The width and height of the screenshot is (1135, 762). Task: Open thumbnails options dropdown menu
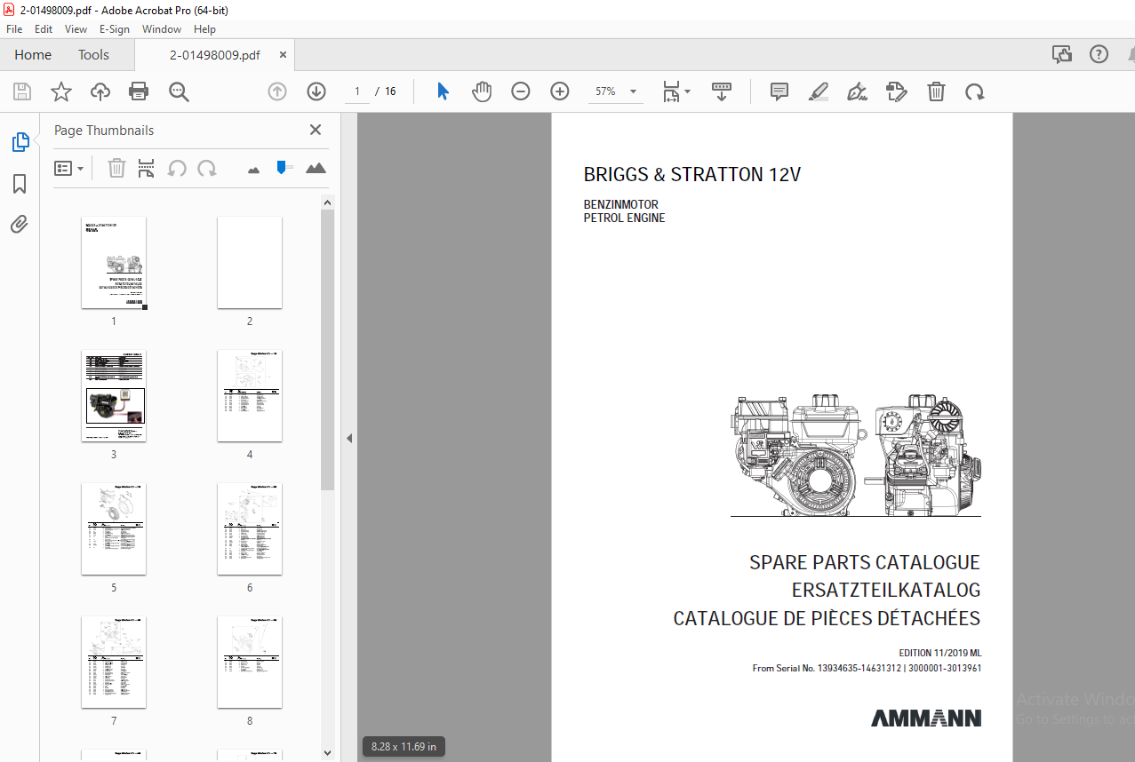(69, 168)
